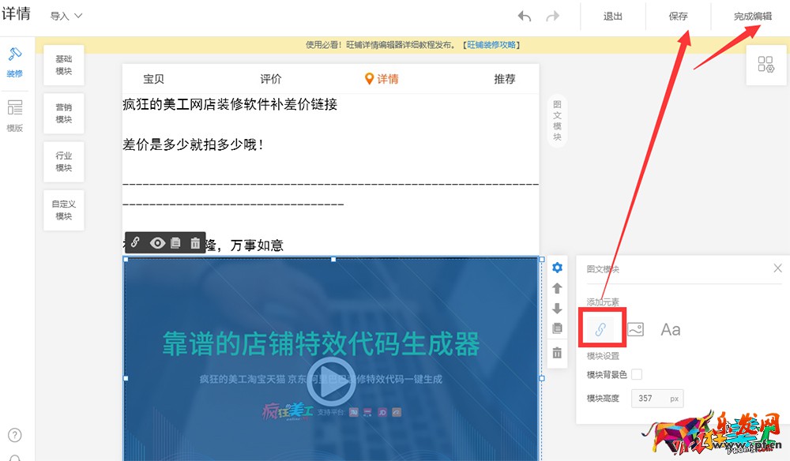Select the 装修 sidebar tool

pyautogui.click(x=14, y=62)
